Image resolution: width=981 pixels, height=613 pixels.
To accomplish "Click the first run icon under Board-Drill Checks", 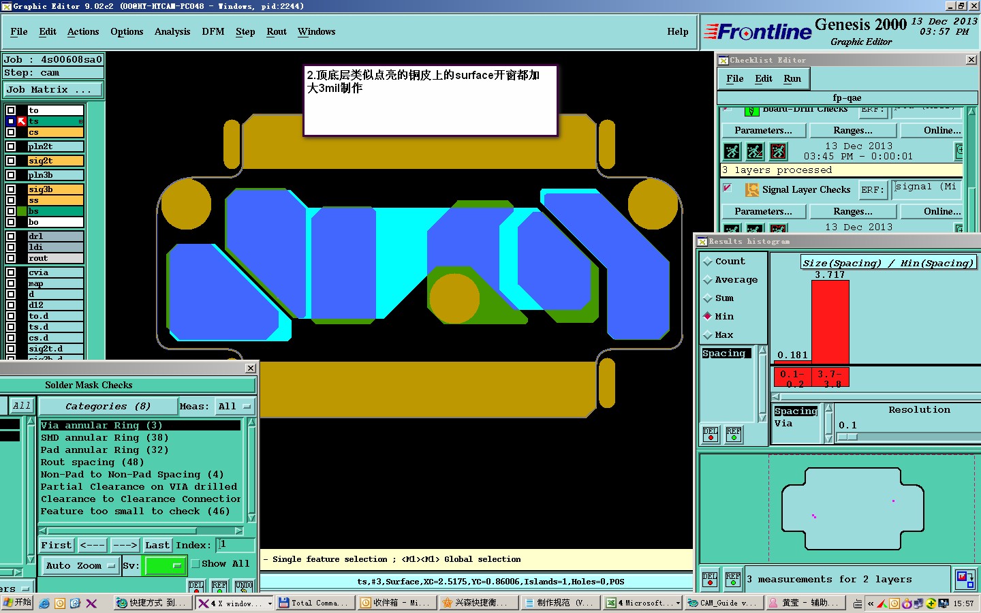I will click(x=732, y=151).
